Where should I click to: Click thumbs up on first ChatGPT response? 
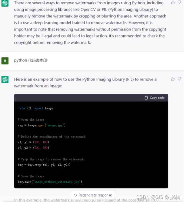pos(173,2)
